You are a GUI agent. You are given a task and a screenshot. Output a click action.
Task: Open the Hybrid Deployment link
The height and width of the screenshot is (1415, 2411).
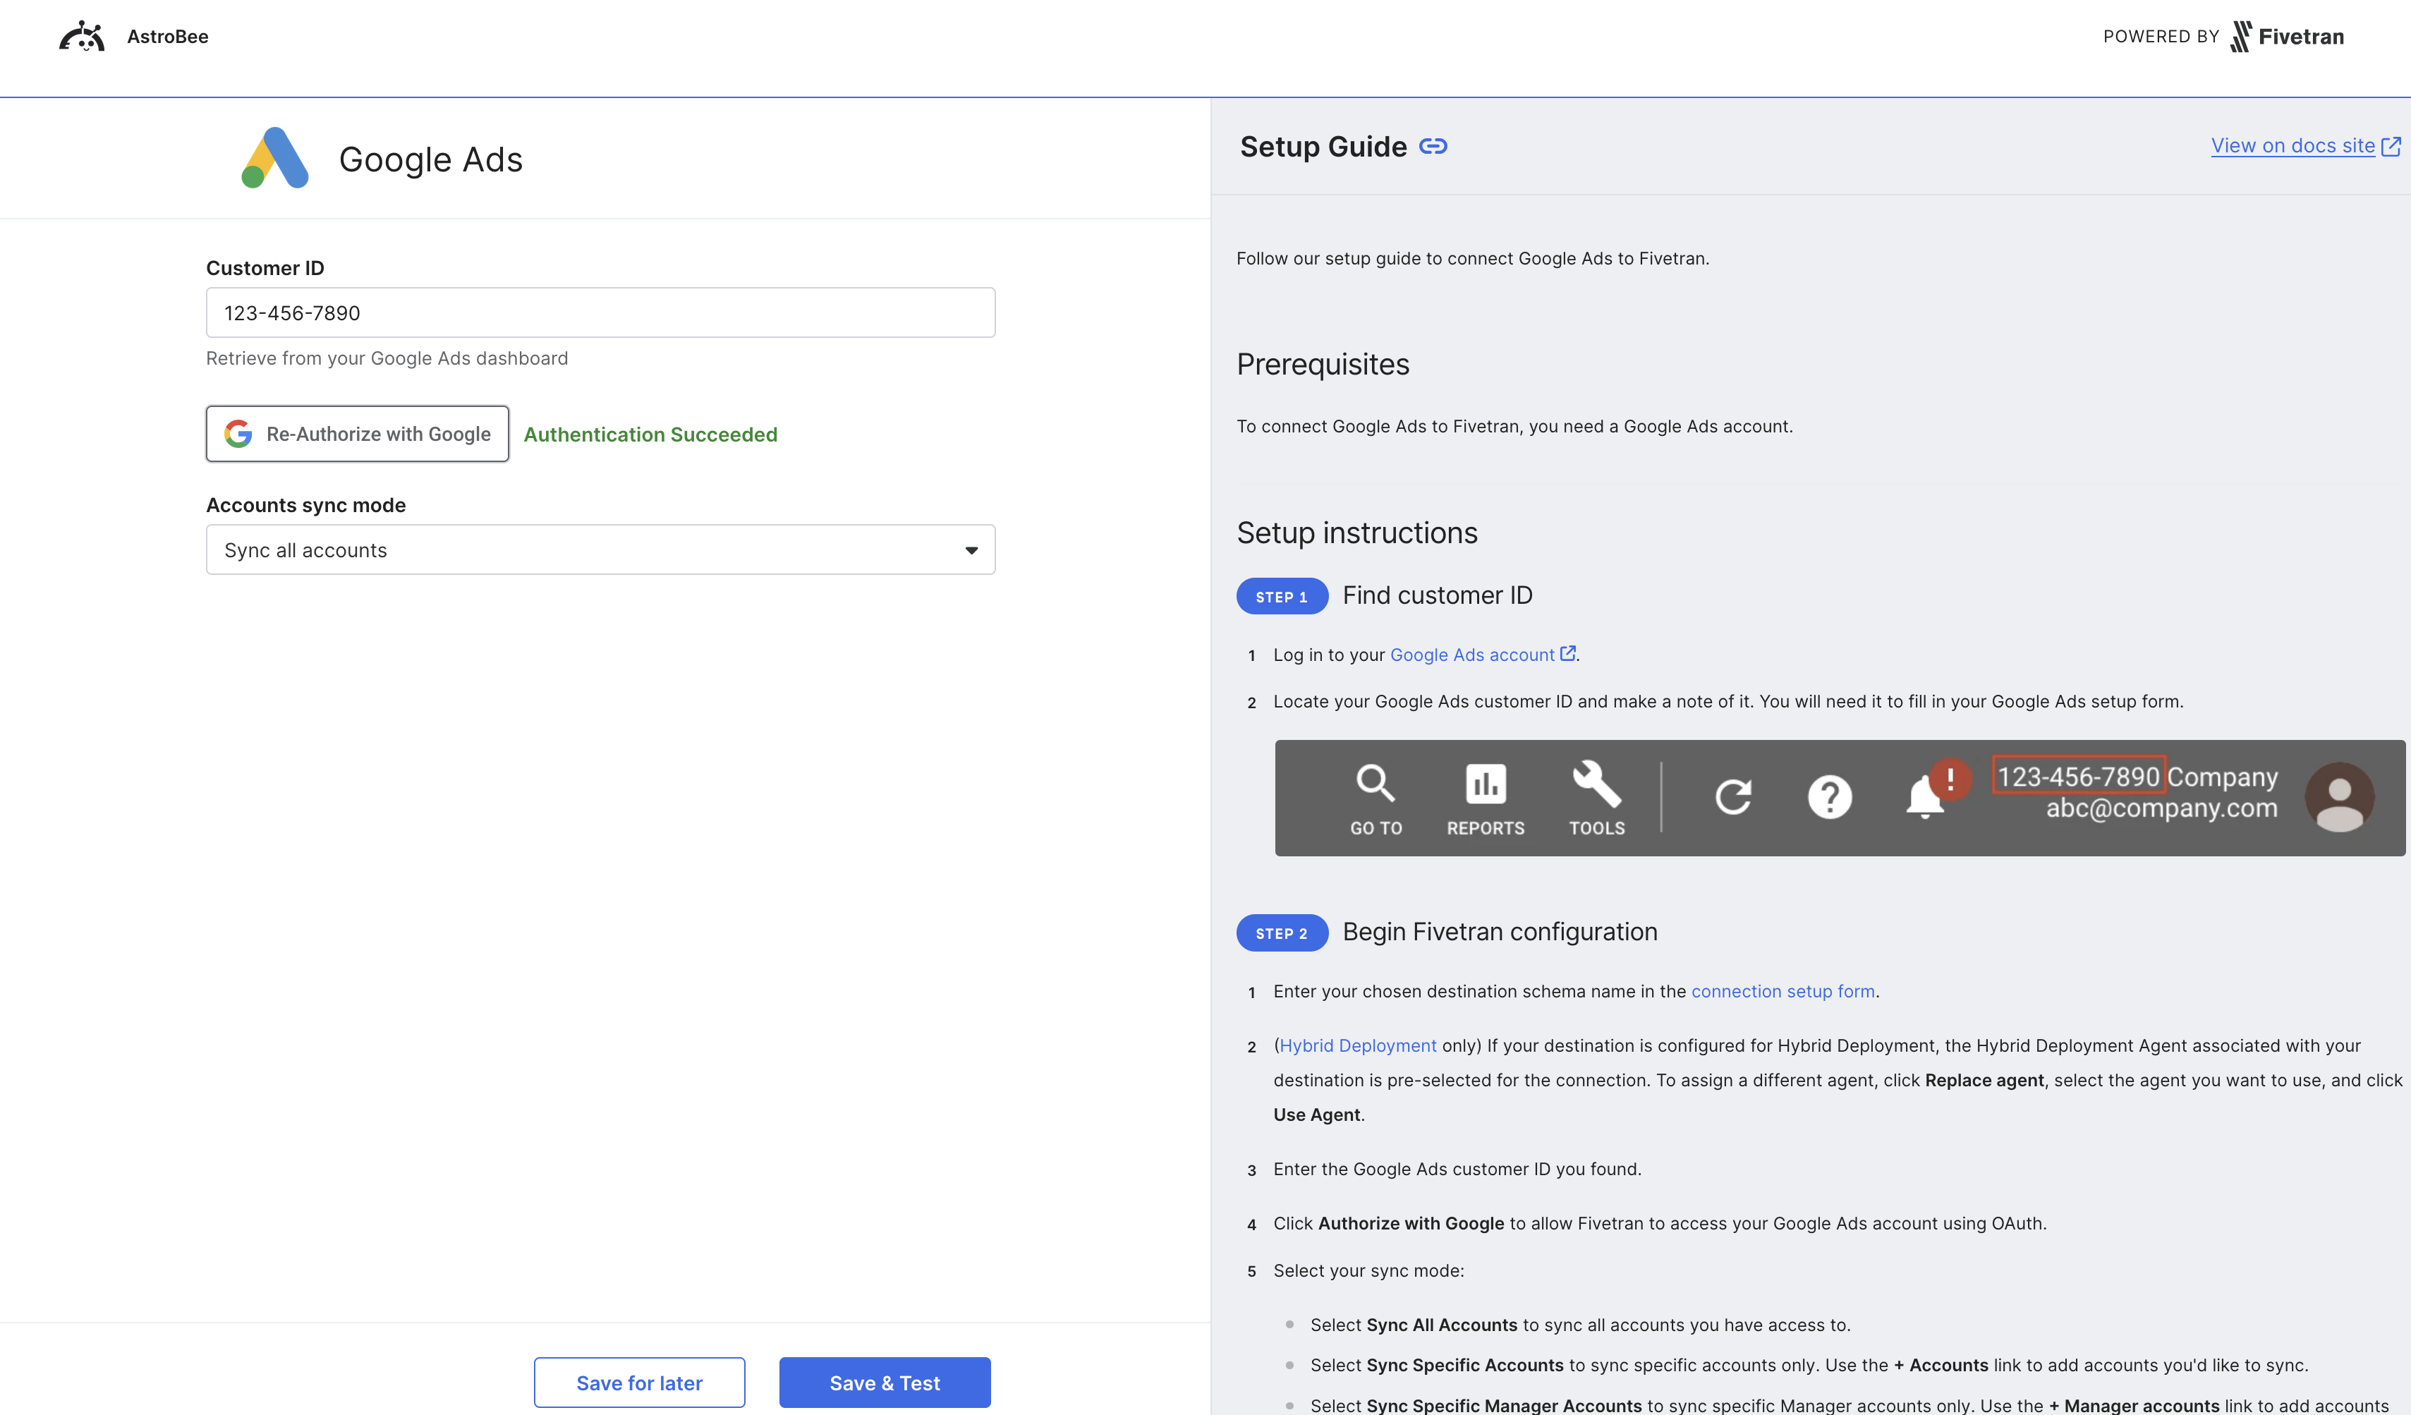click(1358, 1045)
